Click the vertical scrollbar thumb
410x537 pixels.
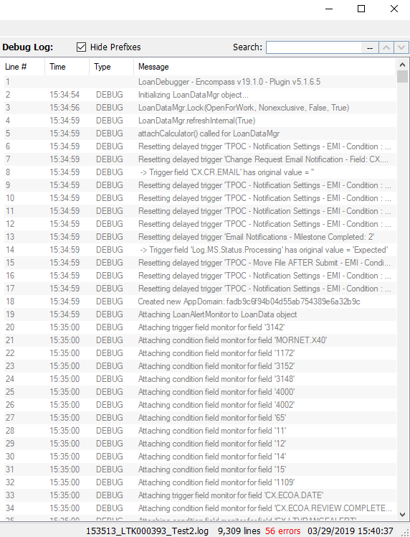[x=403, y=76]
